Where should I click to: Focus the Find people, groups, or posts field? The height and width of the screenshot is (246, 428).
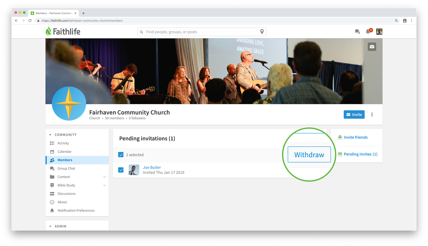tap(202, 32)
